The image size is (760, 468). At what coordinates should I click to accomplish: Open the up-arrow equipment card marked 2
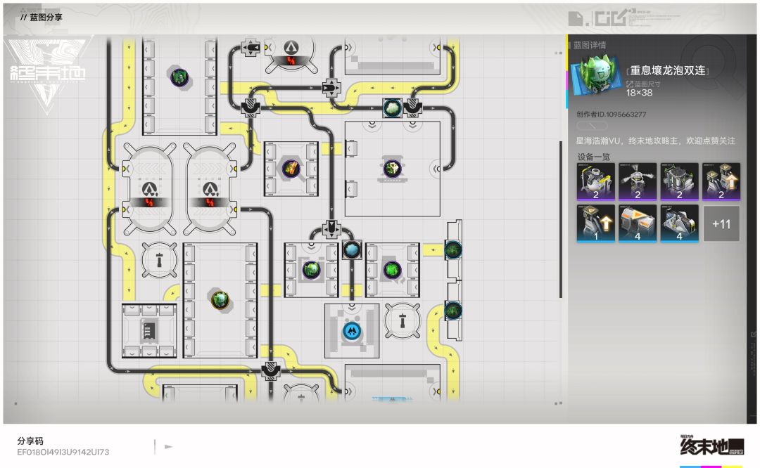point(721,181)
